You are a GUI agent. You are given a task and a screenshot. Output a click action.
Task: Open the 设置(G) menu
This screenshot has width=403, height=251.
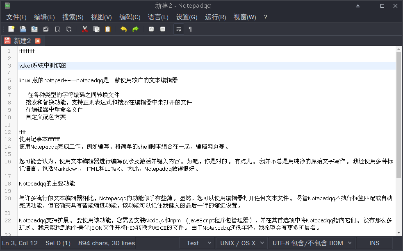(187, 17)
